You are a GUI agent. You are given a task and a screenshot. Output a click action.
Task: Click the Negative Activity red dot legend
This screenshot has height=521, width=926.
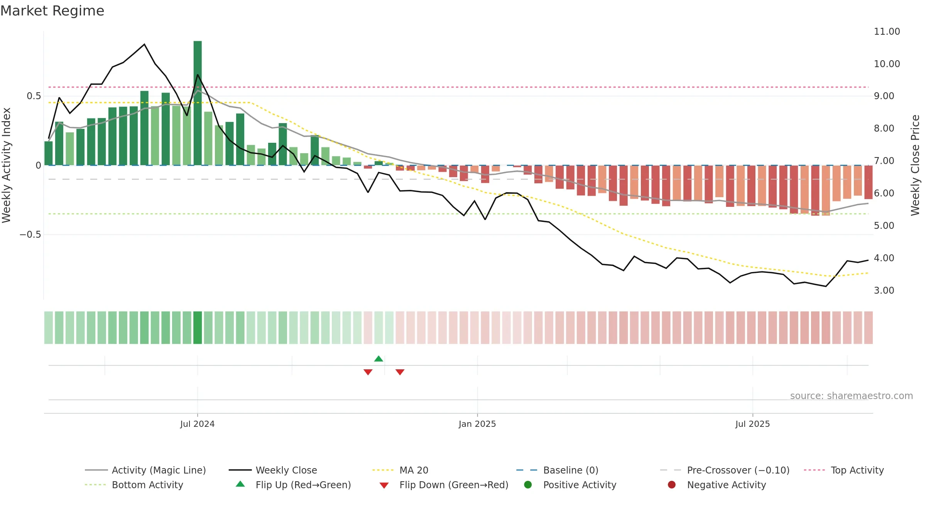coord(672,484)
